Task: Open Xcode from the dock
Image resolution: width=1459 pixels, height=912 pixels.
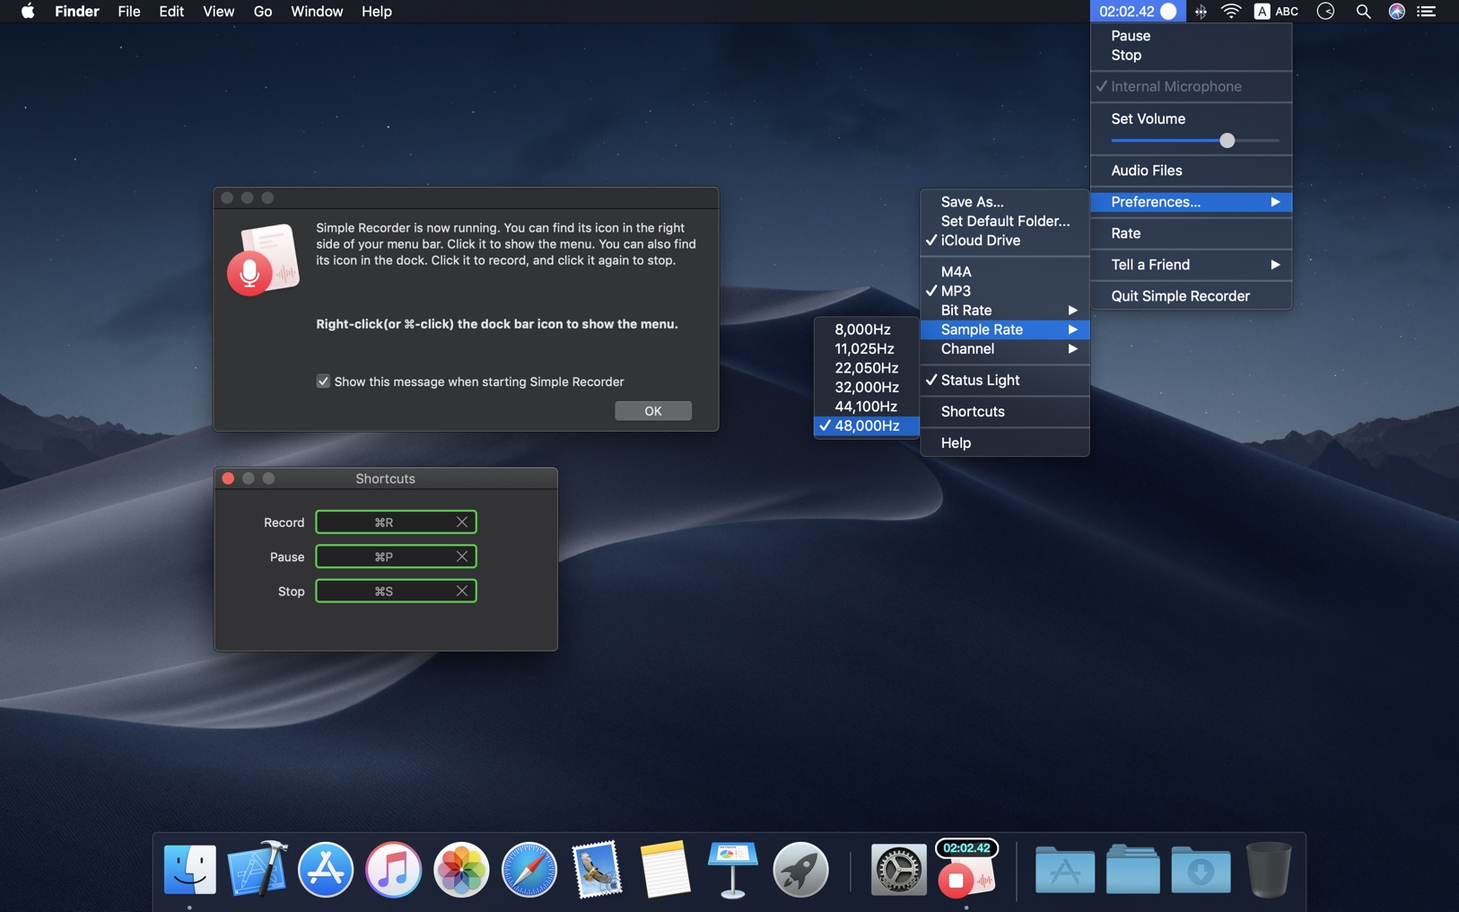Action: [x=258, y=870]
